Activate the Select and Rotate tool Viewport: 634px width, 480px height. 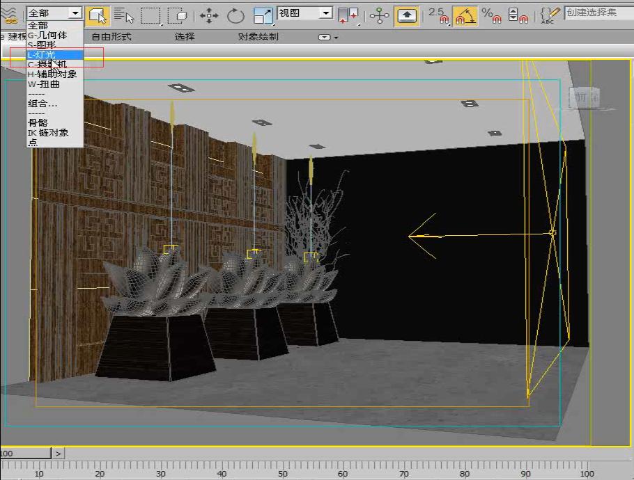[235, 14]
